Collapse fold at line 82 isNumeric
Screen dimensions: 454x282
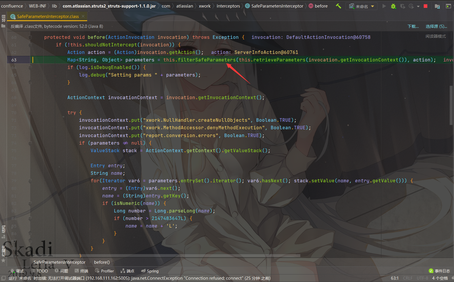[30, 203]
